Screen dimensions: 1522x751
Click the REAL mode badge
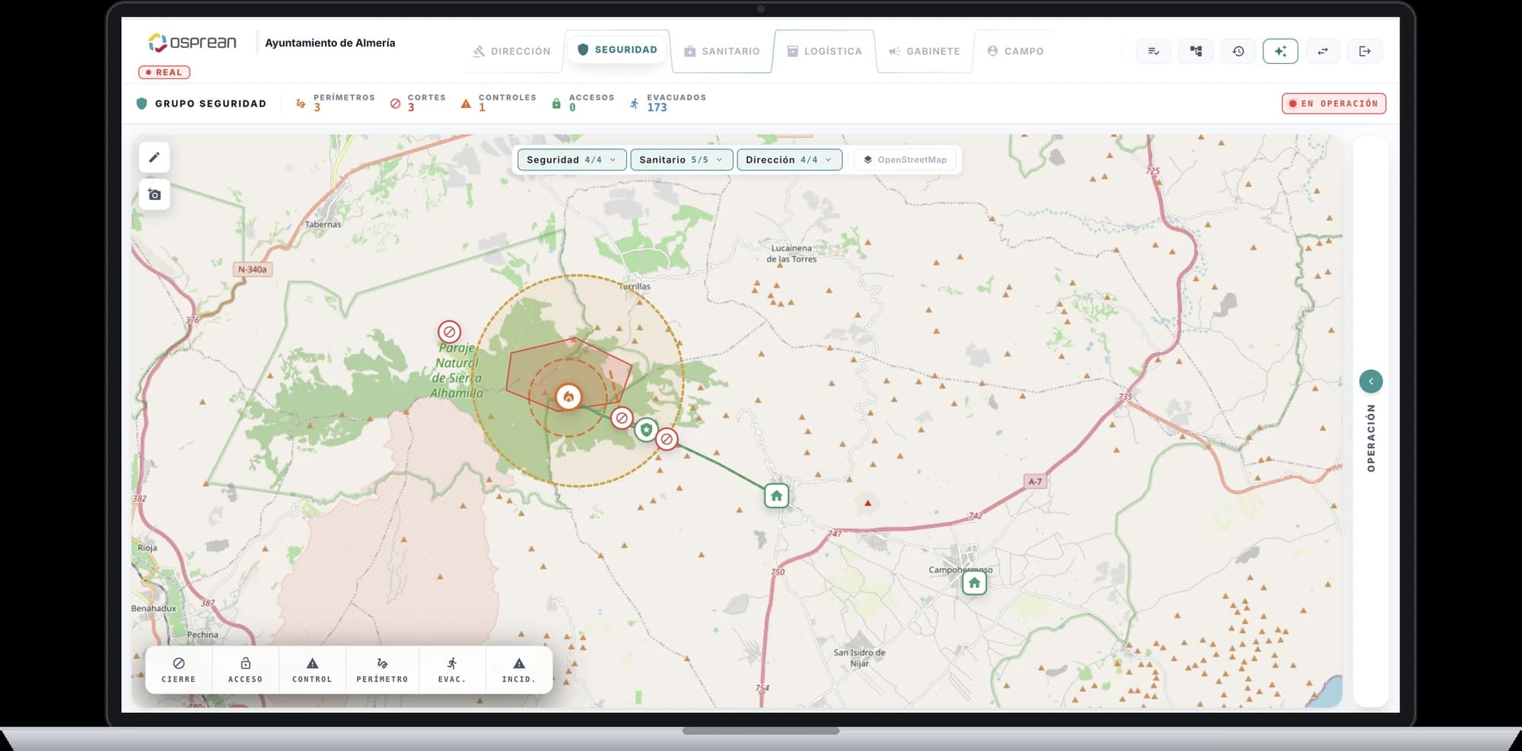tap(164, 72)
